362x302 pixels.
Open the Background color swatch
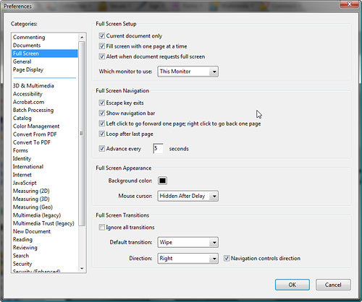(162, 181)
